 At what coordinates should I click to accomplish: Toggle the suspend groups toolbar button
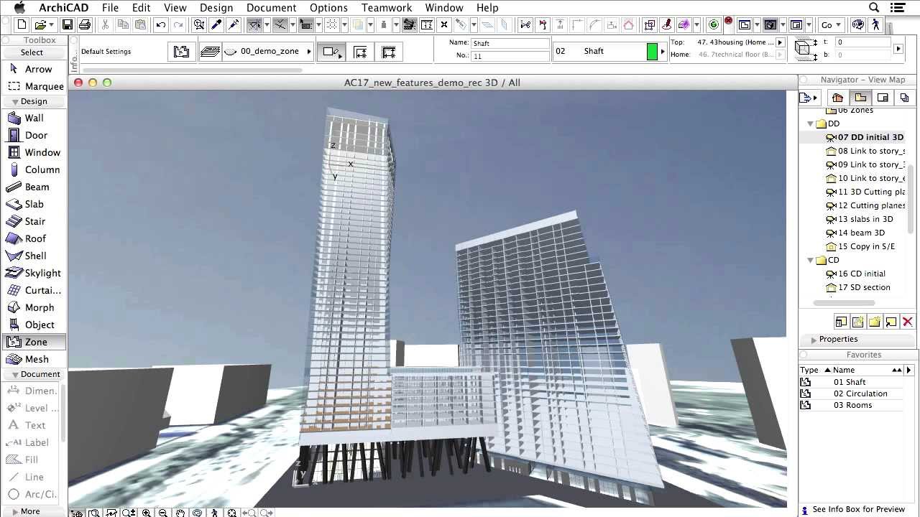[410, 25]
